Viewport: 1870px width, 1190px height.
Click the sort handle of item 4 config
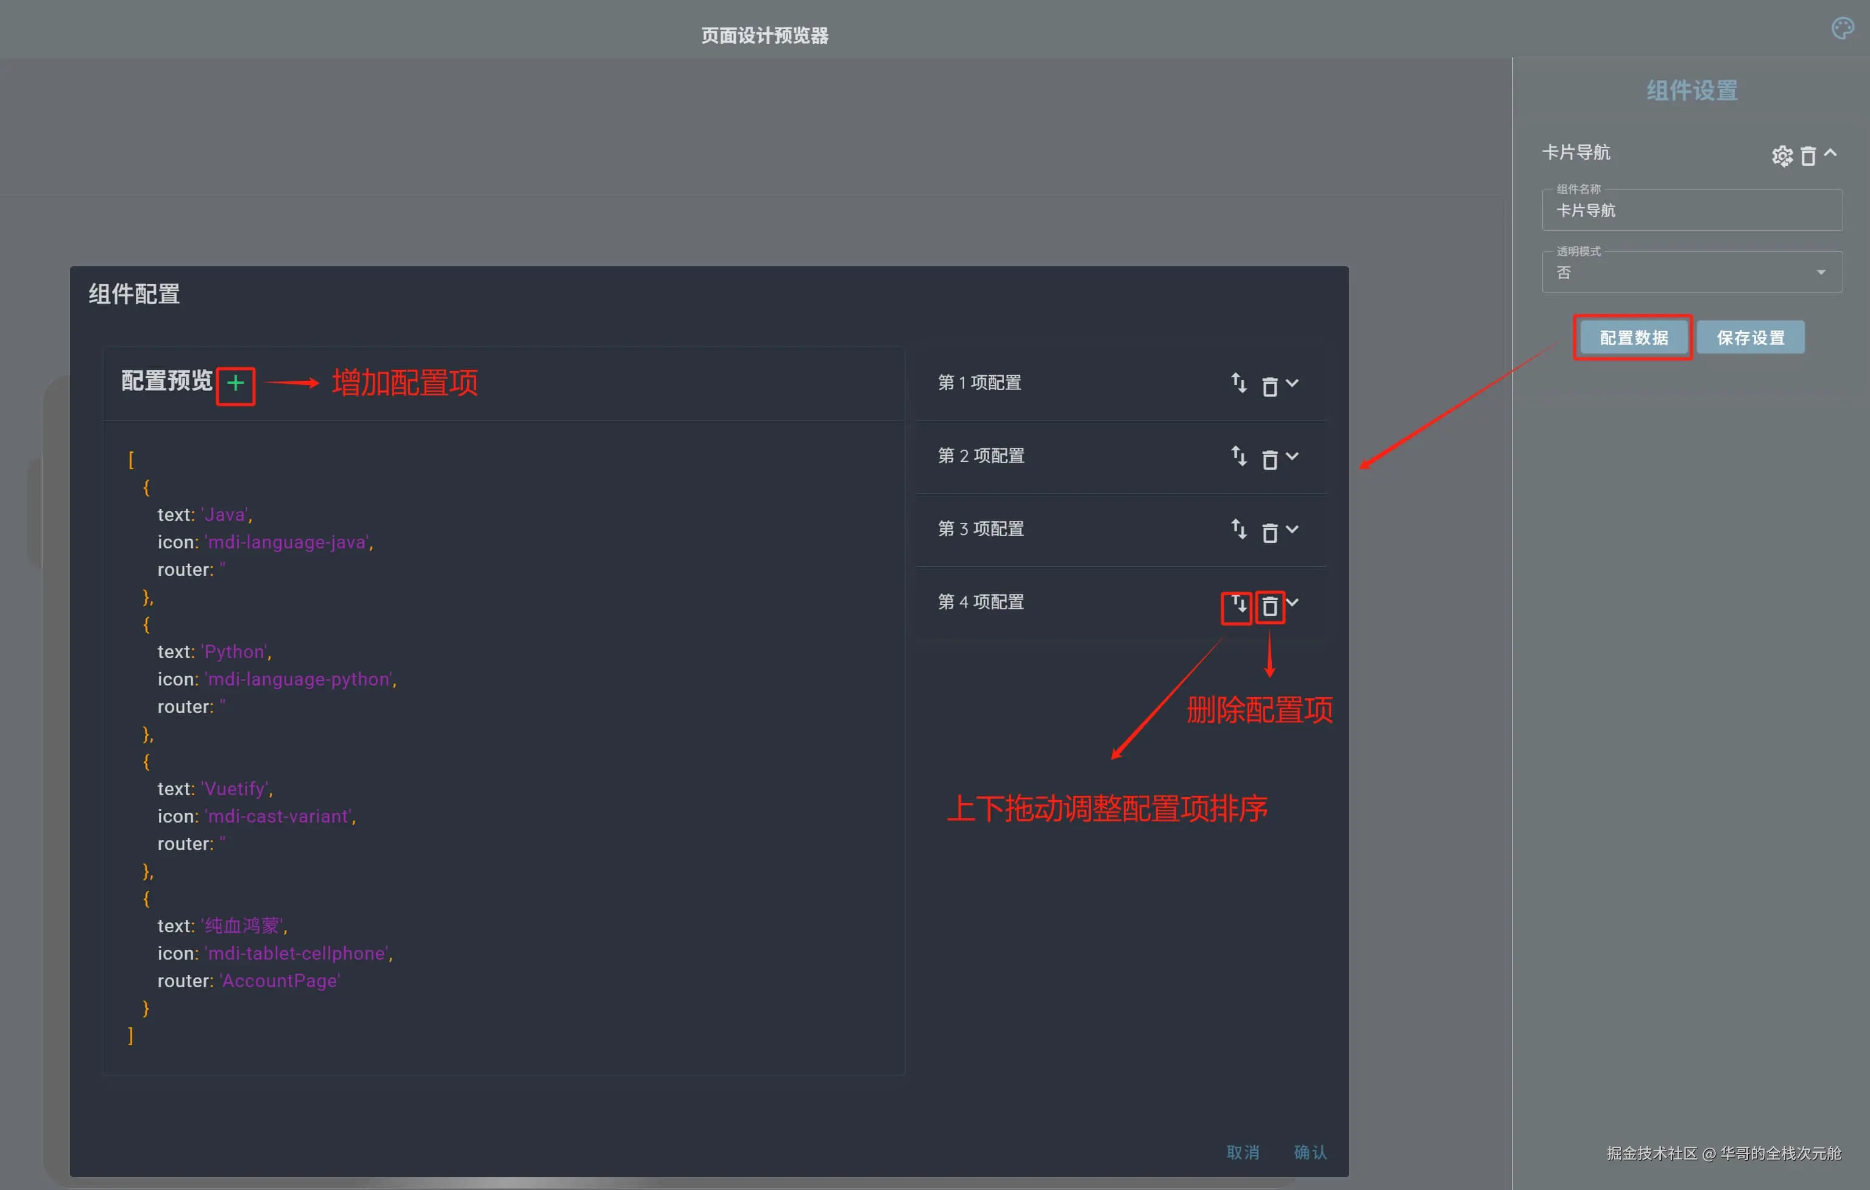point(1238,604)
